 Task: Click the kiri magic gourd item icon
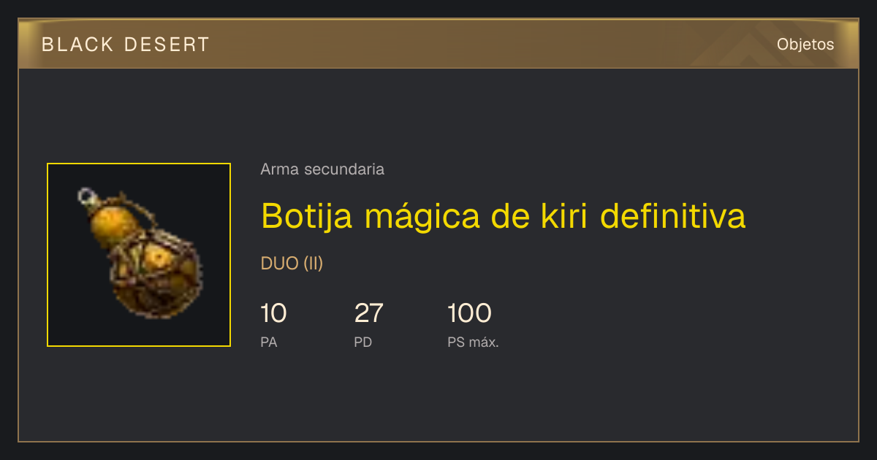coord(139,255)
